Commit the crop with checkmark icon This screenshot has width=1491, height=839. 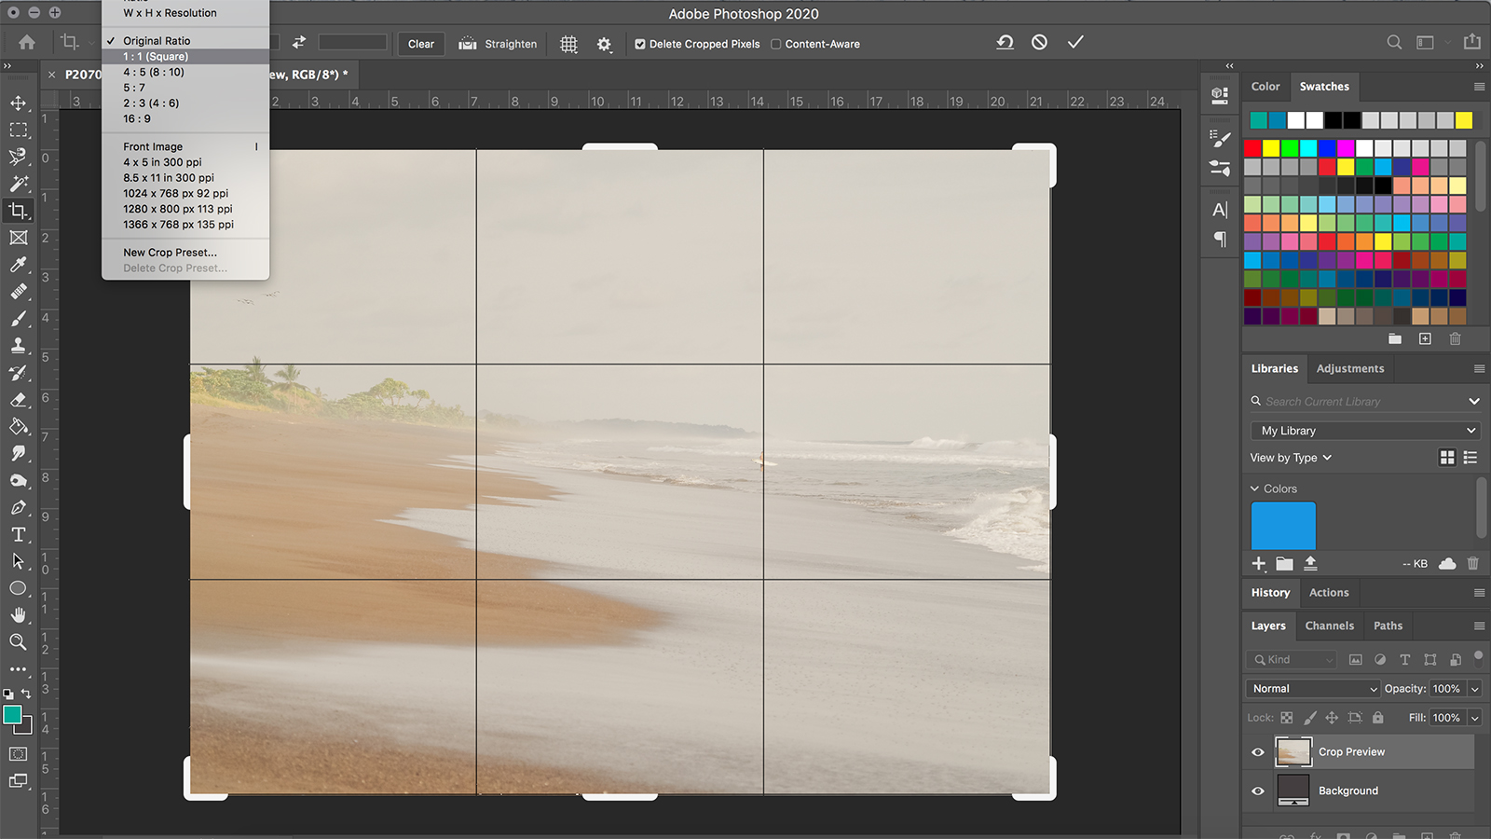point(1075,42)
